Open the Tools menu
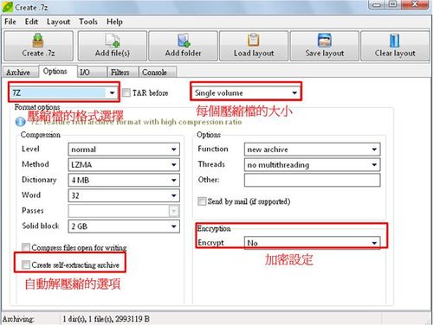 (88, 22)
